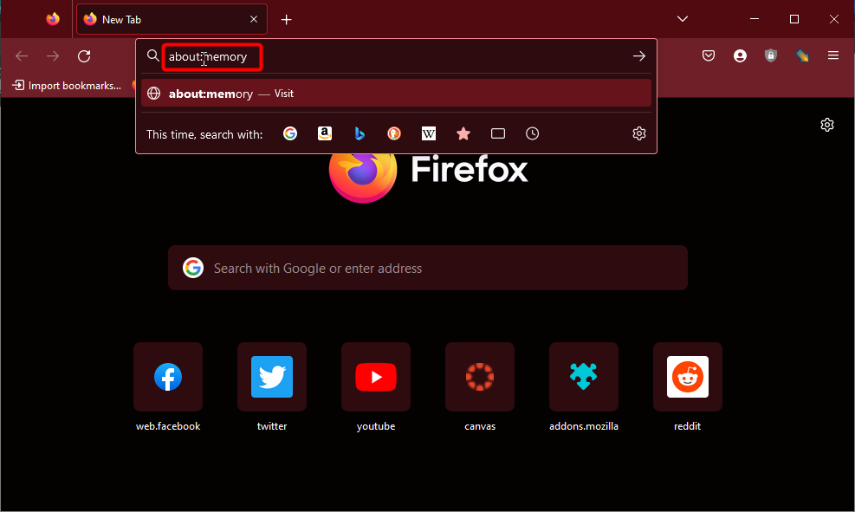Go forward one page
The image size is (855, 512).
click(53, 56)
